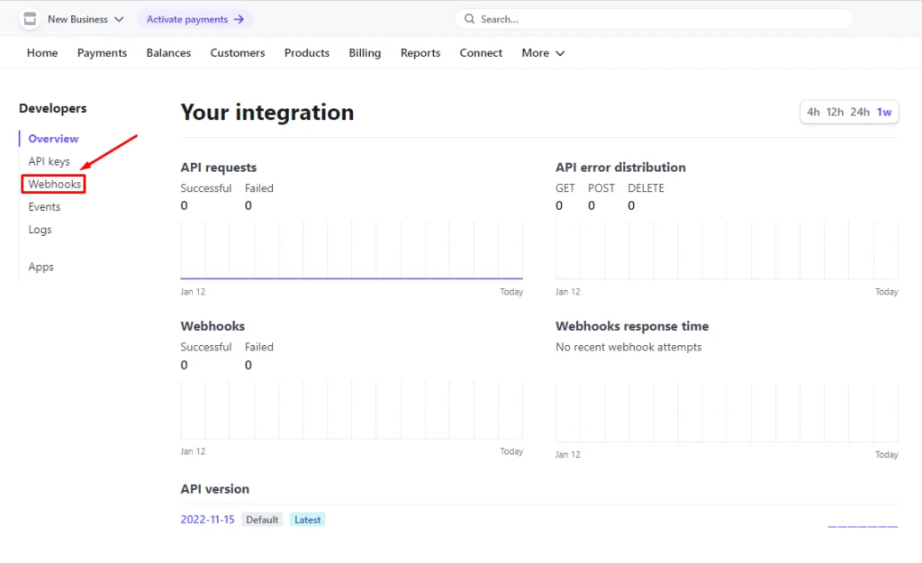Click the Webhooks chart area
Screen dimensions: 922x563
352,410
